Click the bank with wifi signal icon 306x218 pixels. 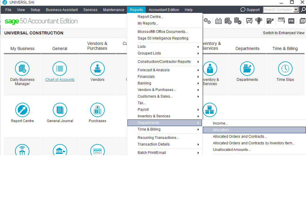click(x=22, y=150)
